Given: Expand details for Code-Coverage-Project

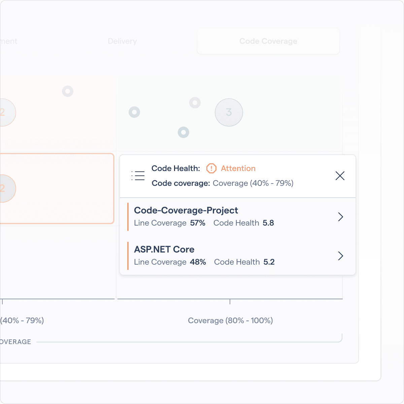Looking at the screenshot, I should click(x=340, y=217).
